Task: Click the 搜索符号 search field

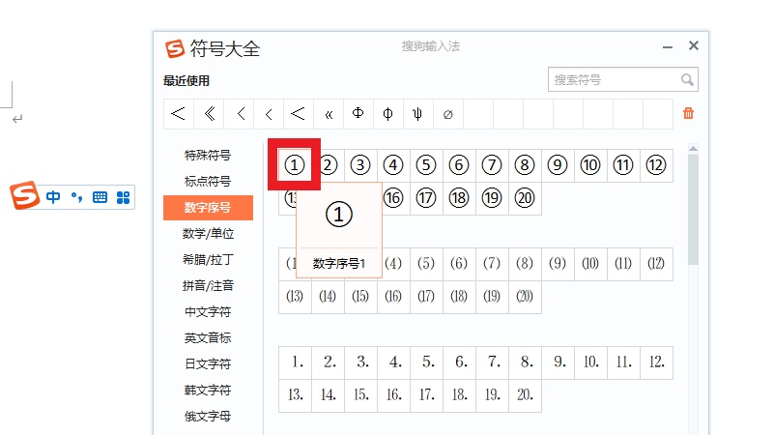Action: [x=614, y=80]
